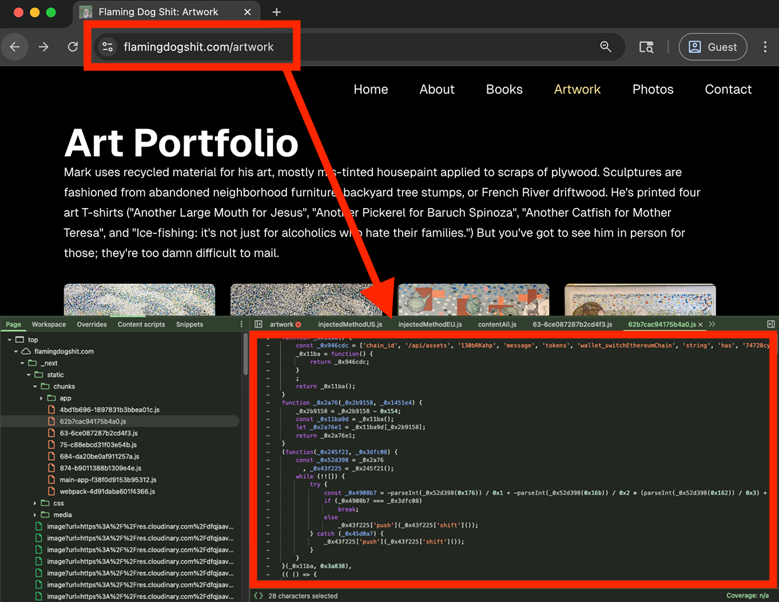
Task: Open navigator pane more options menu
Action: pos(241,324)
